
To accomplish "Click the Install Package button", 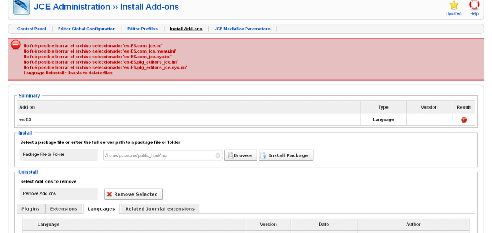I will coord(286,155).
